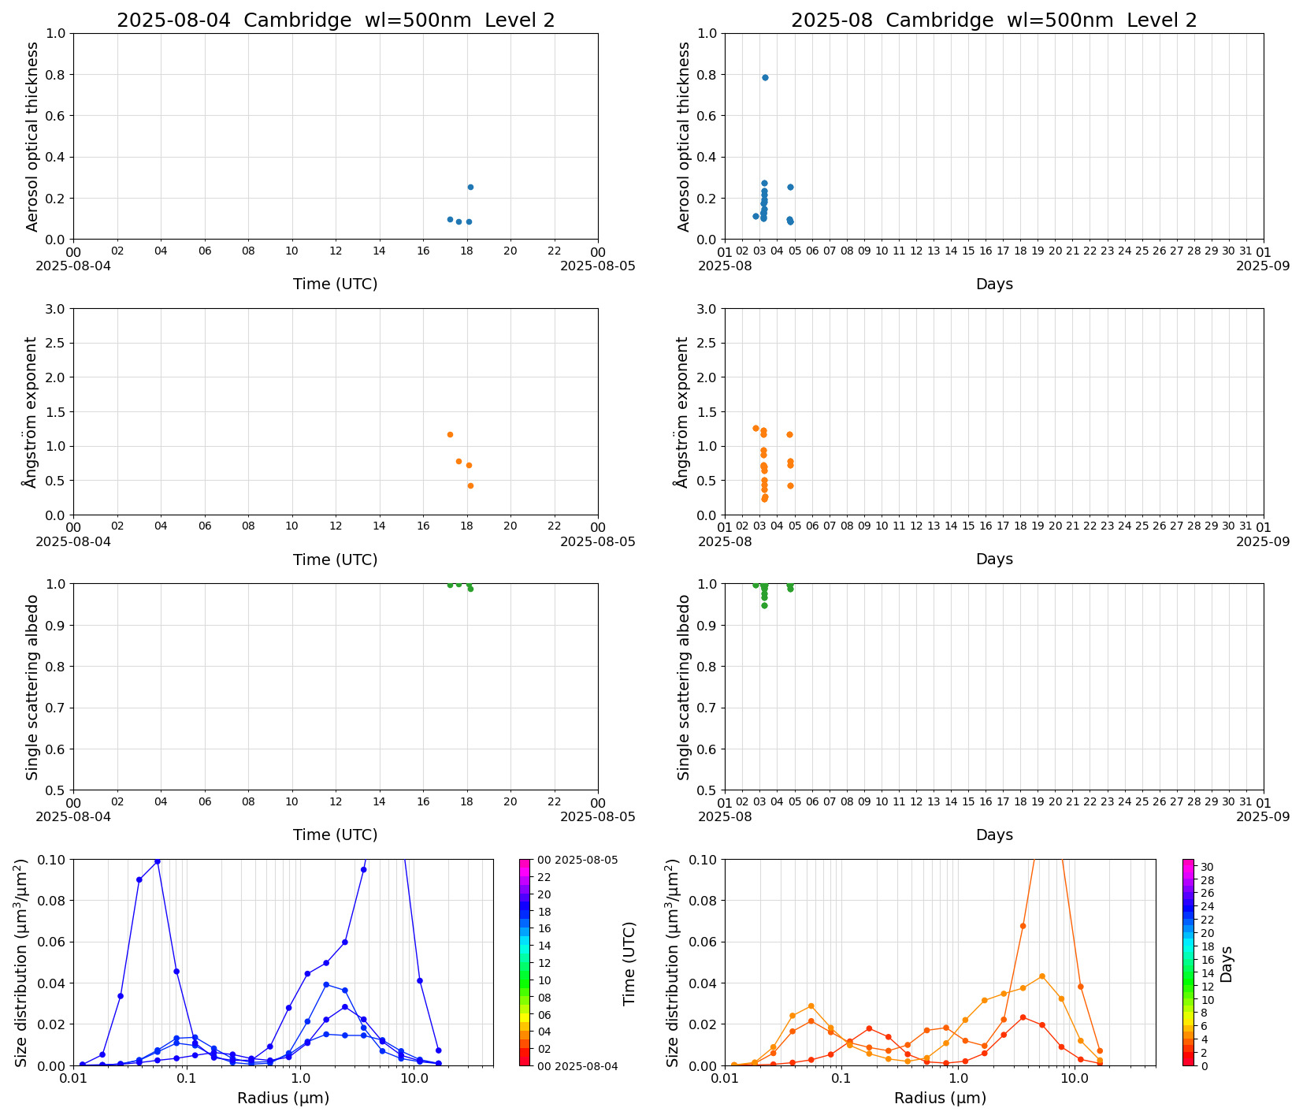Click tick label '30' on the Days colorbar

click(x=1207, y=867)
